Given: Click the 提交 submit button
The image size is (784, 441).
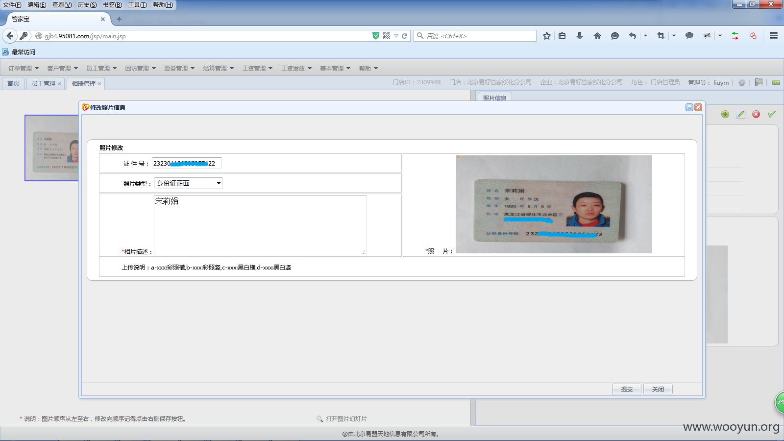Looking at the screenshot, I should [627, 389].
